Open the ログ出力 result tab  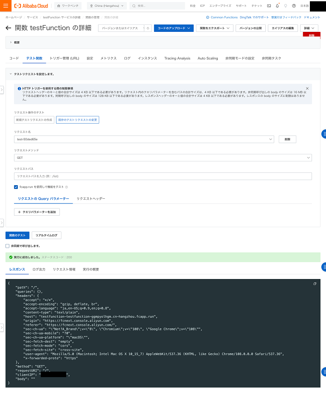(x=39, y=270)
